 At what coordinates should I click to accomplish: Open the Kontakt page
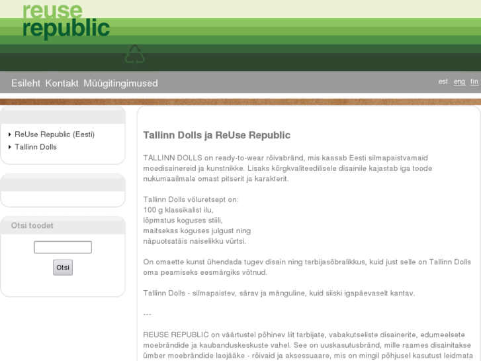coord(62,83)
